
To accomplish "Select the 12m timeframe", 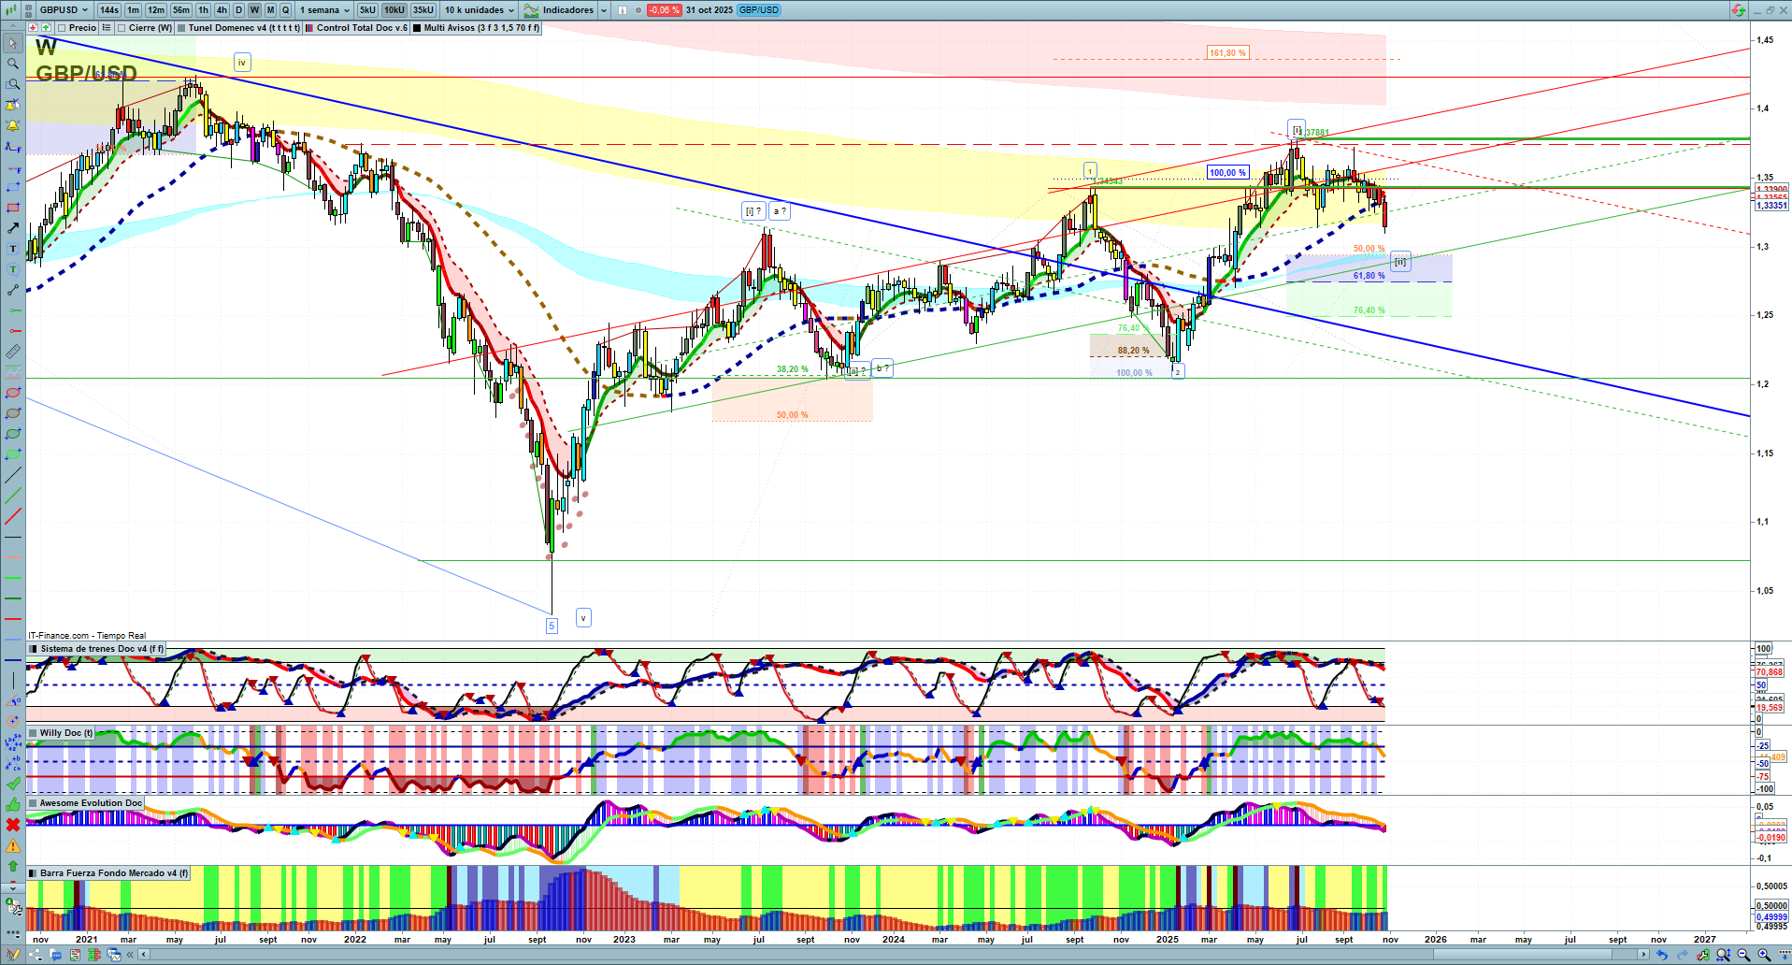I will 156,10.
